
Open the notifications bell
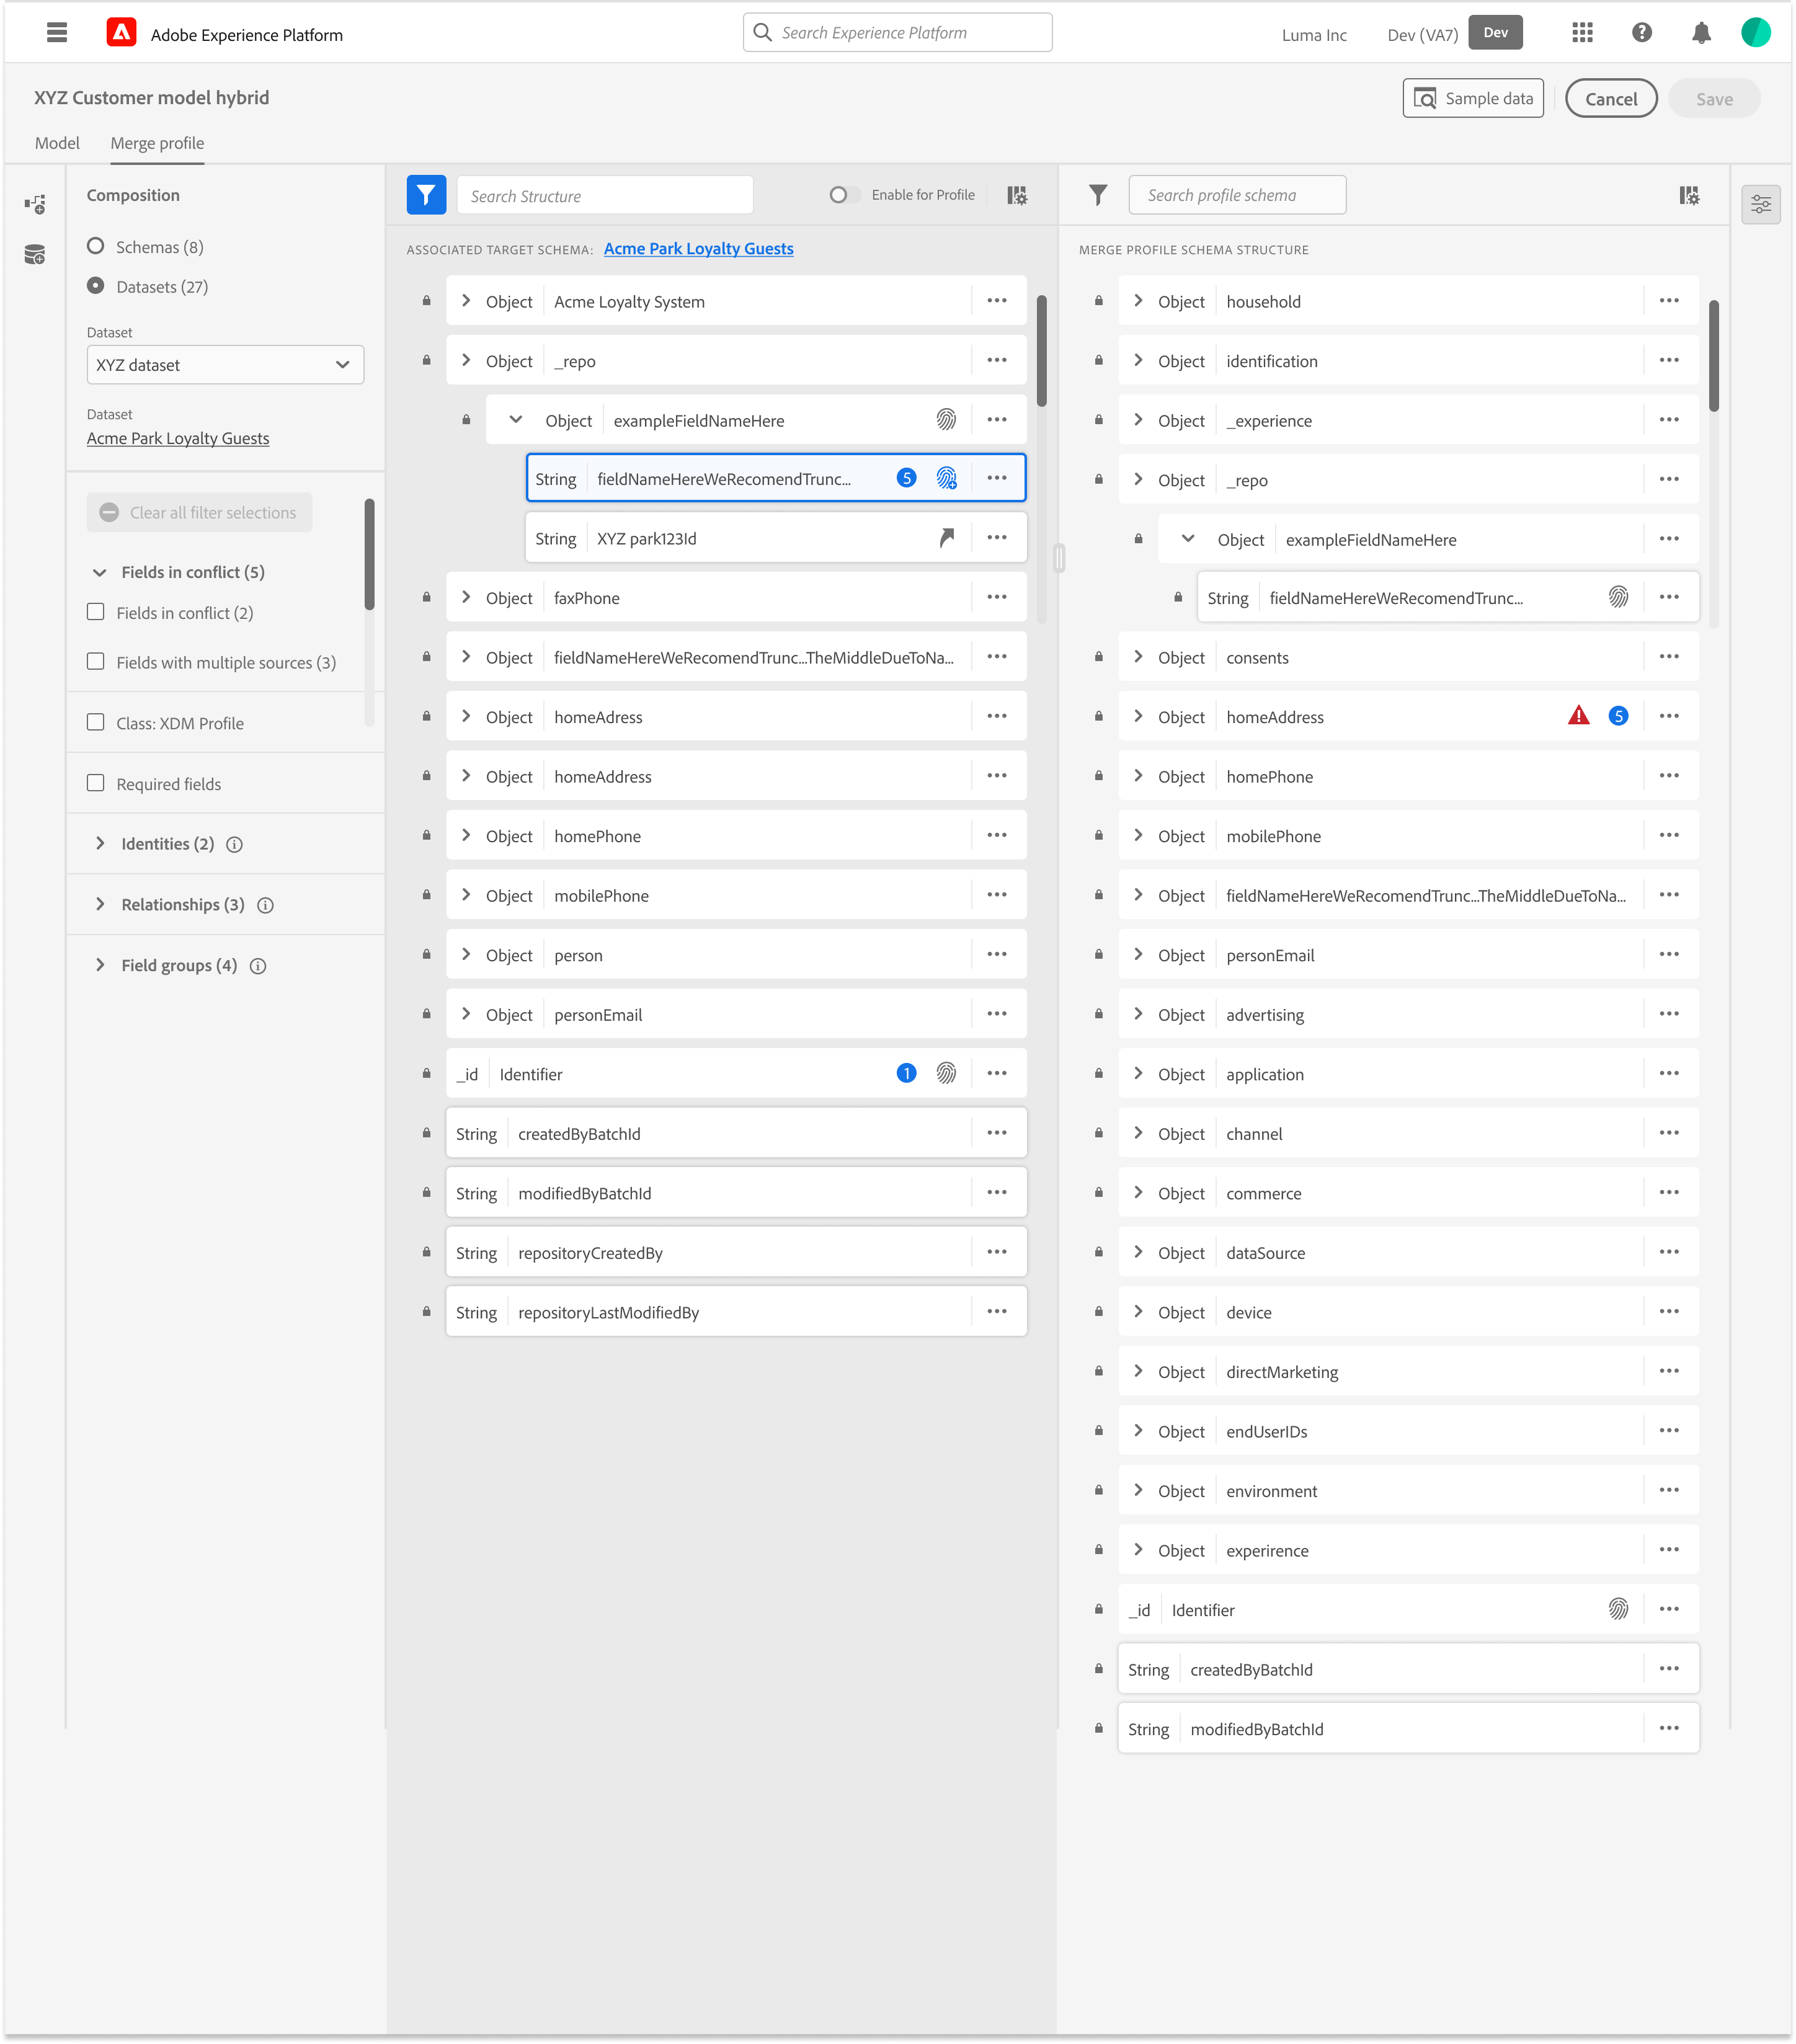click(x=1700, y=33)
